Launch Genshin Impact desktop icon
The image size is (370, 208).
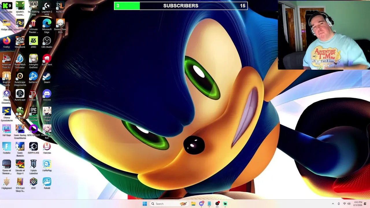(x=47, y=114)
